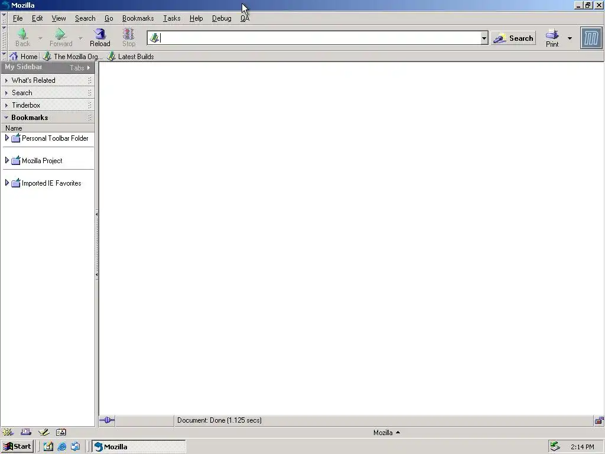Open the Search menu

coord(85,18)
